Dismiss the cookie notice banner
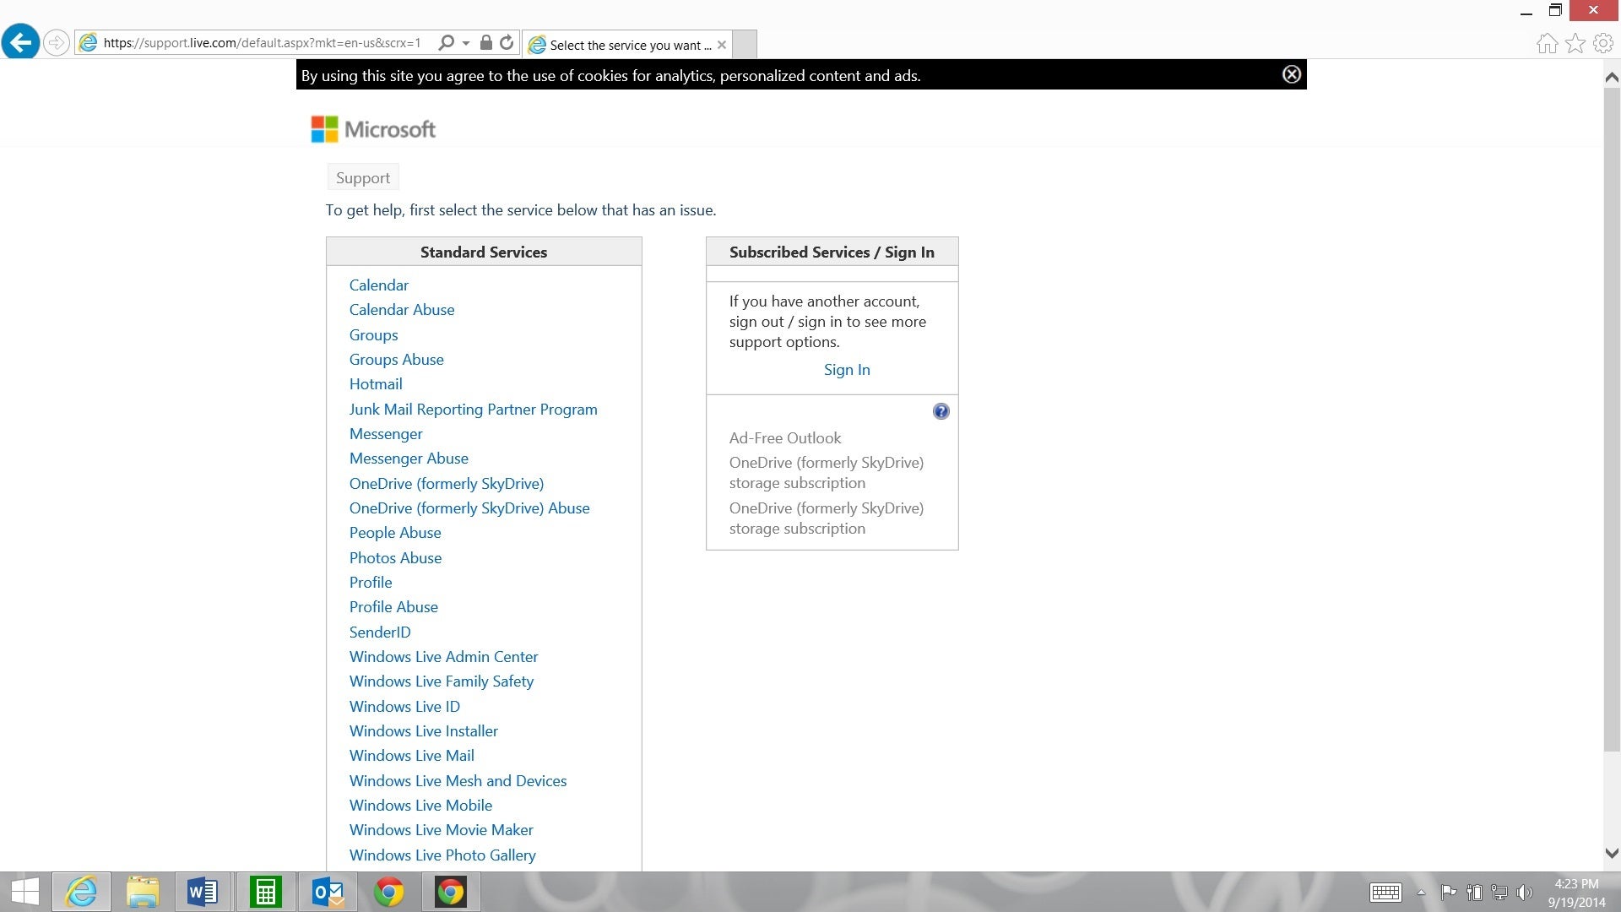The width and height of the screenshot is (1621, 912). [1292, 74]
